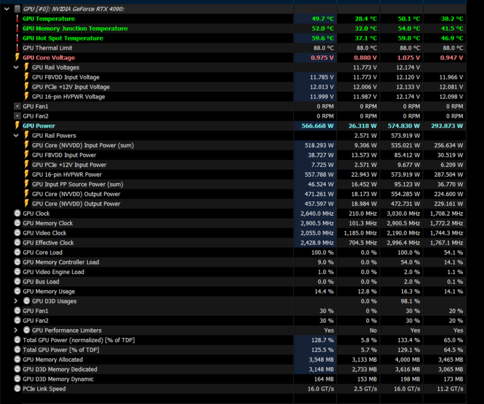The width and height of the screenshot is (484, 404).
Task: Click the bolt icon for GPU 16-pin HVPWR Voltage
Action: point(27,96)
